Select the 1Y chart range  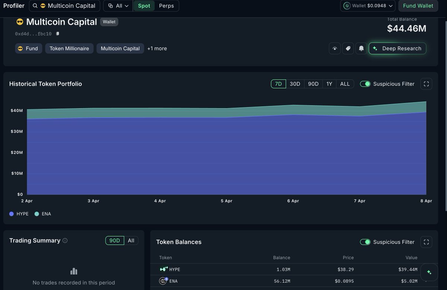(329, 84)
